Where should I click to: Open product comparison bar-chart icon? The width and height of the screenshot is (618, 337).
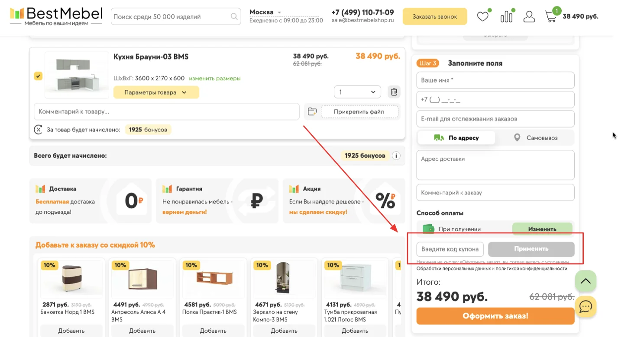506,16
